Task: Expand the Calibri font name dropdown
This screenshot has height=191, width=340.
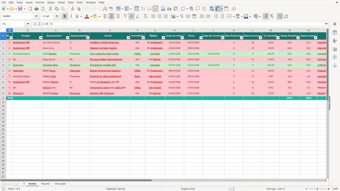Action: 36,16
